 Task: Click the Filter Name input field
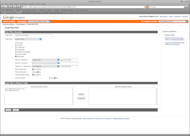click(34, 35)
